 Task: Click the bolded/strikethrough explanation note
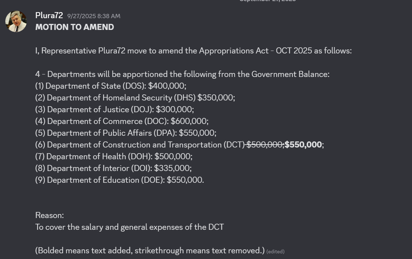(x=150, y=250)
